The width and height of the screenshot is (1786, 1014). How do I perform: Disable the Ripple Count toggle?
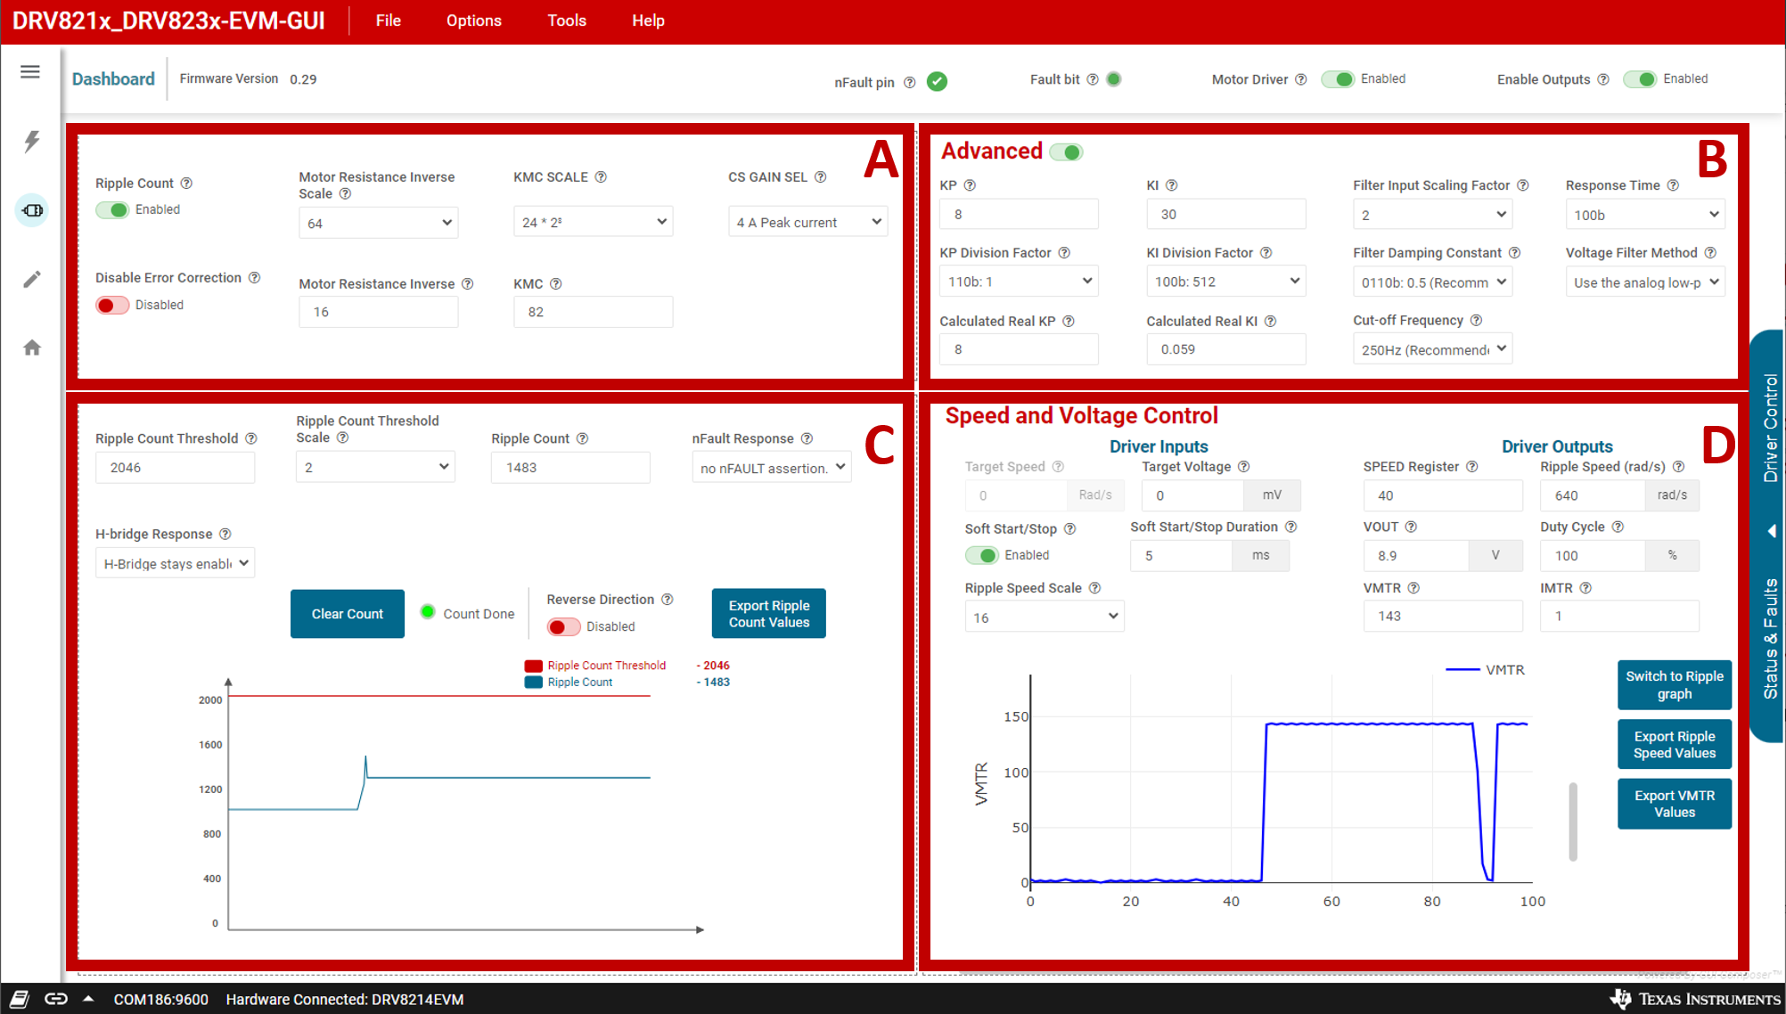pos(113,210)
